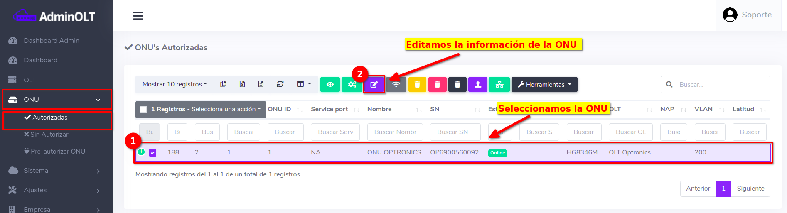Click the export to Excel icon
Image resolution: width=787 pixels, height=213 pixels.
(242, 84)
